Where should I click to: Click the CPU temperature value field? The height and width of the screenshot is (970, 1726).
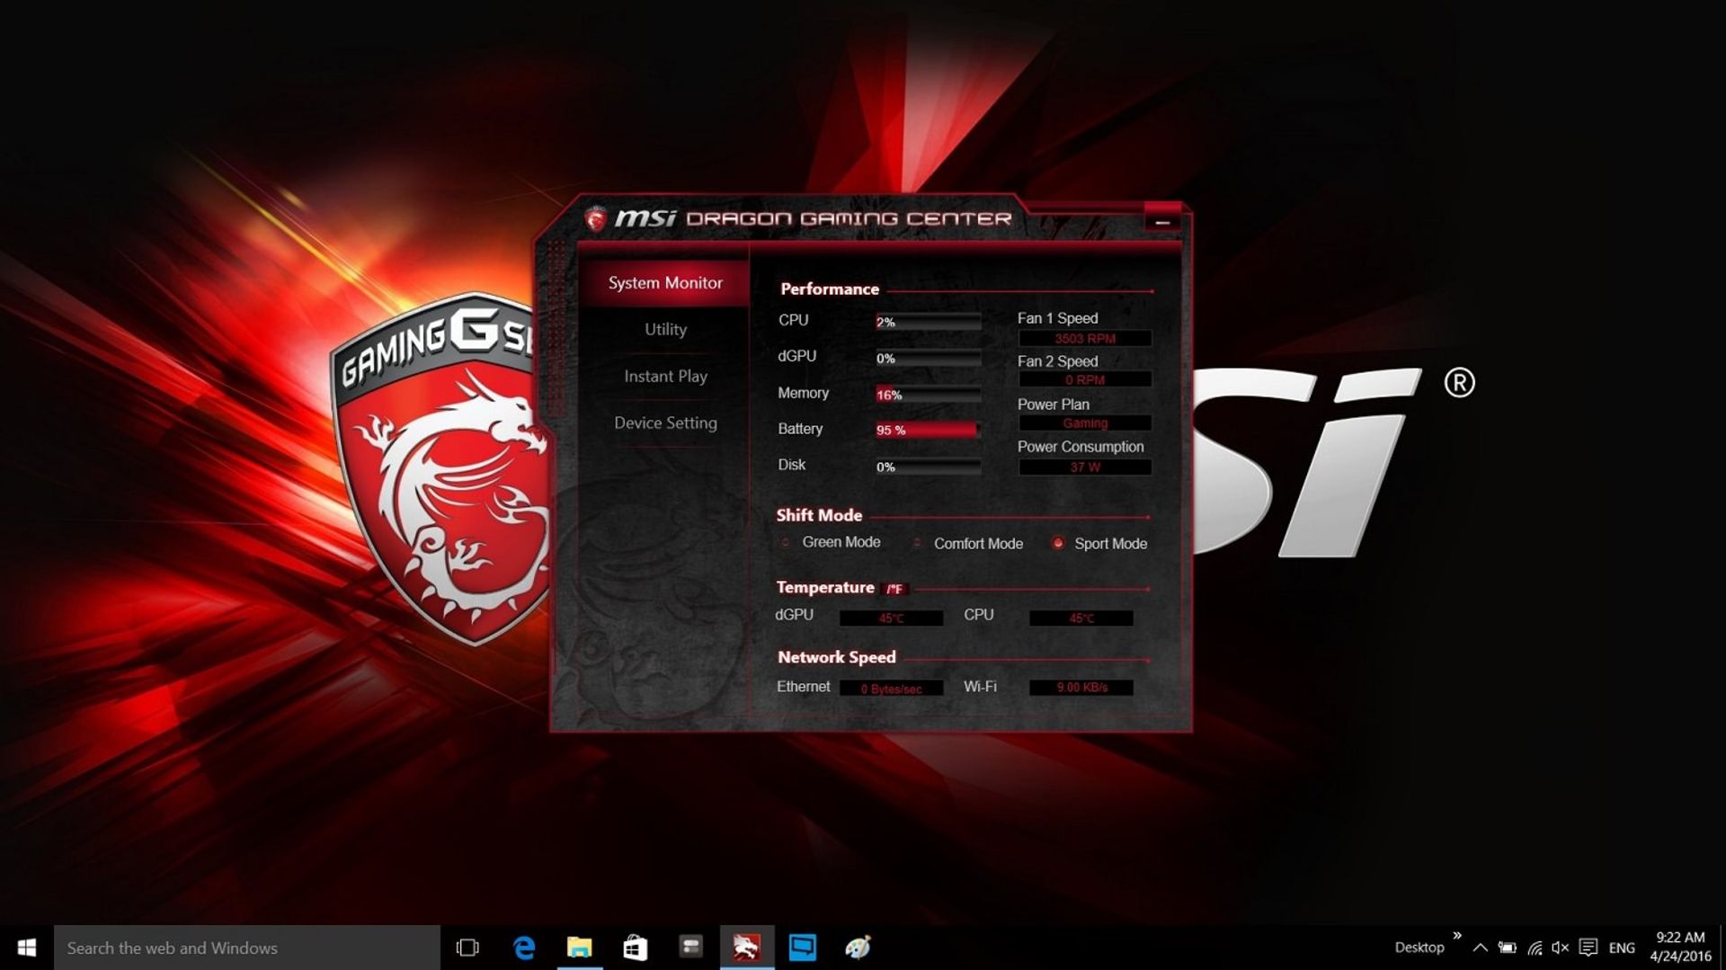coord(1081,618)
